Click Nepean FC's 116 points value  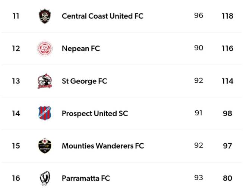click(x=227, y=48)
